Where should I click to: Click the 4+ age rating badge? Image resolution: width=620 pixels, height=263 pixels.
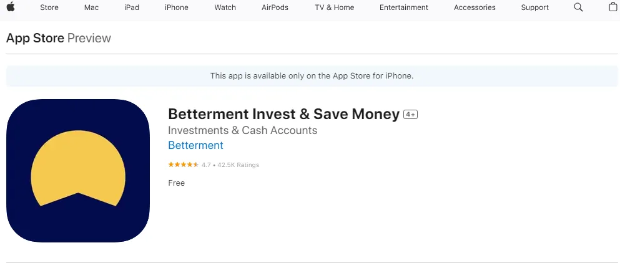pyautogui.click(x=410, y=115)
